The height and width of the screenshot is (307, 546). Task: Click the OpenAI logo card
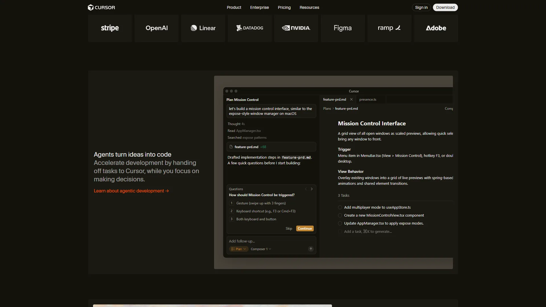pyautogui.click(x=157, y=28)
